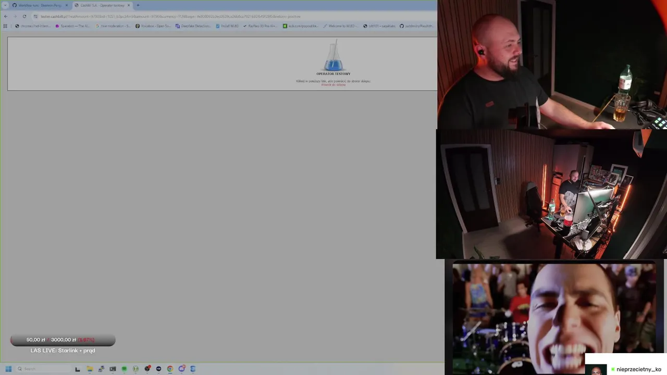Click the LAS LIVE: Starlink + prąd label

click(63, 351)
